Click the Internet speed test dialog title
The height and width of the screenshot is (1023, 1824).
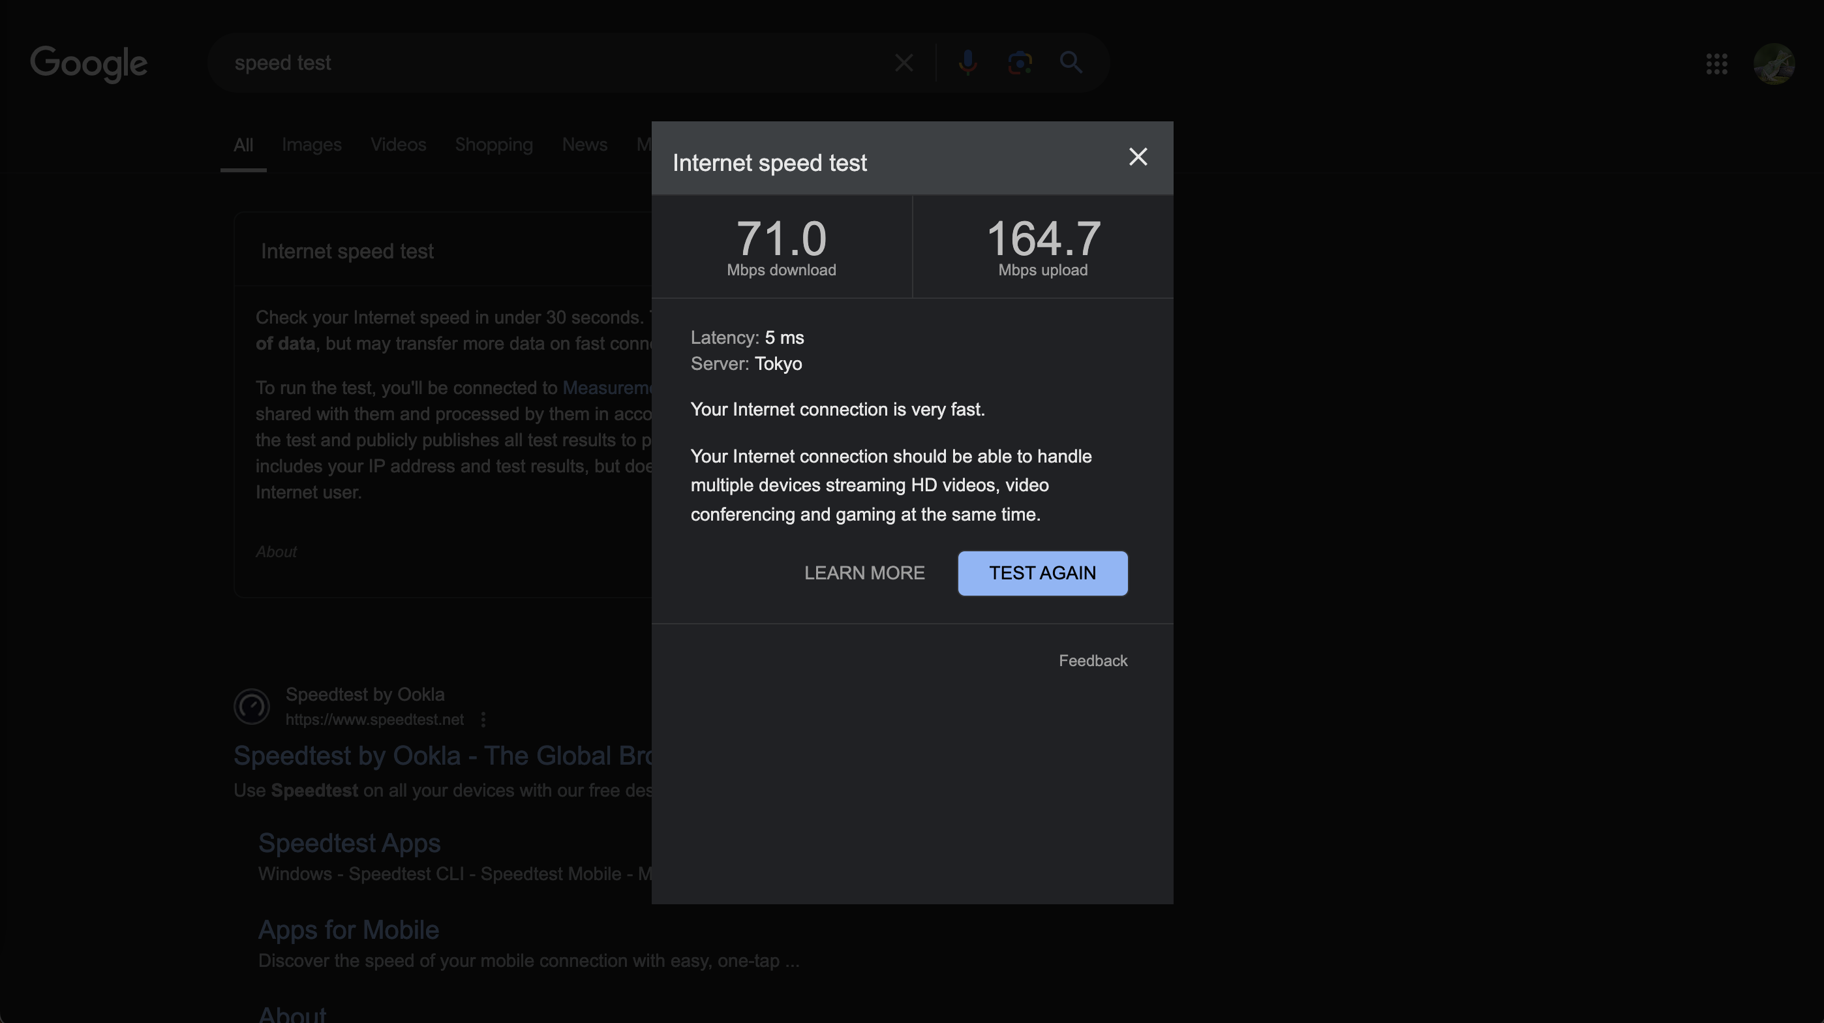tap(770, 163)
